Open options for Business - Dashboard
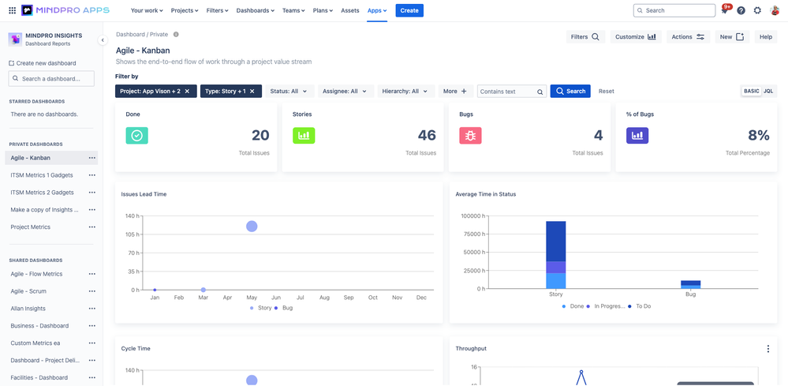 92,326
